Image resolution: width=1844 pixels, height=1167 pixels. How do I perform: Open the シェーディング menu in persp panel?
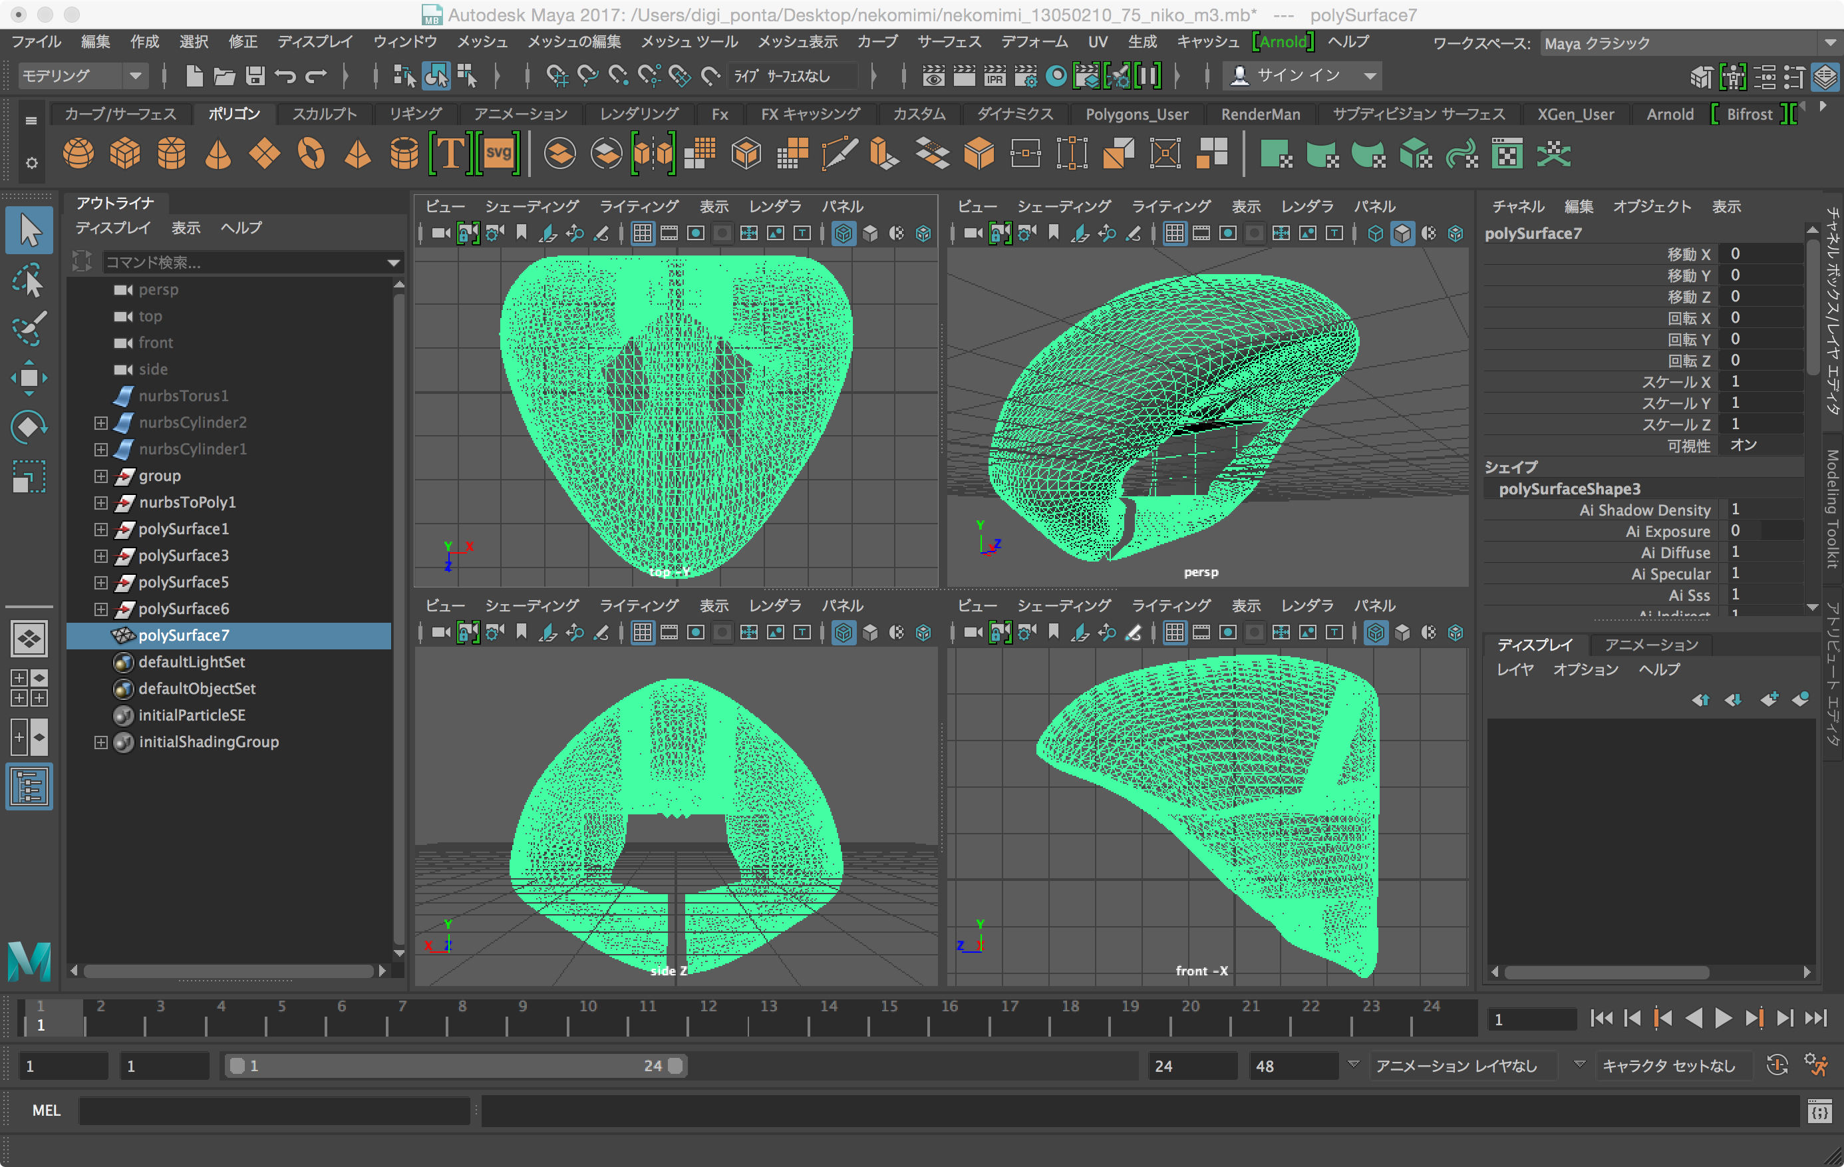click(x=1064, y=207)
